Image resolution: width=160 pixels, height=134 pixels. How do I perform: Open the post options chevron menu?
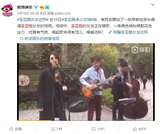[x=153, y=5]
